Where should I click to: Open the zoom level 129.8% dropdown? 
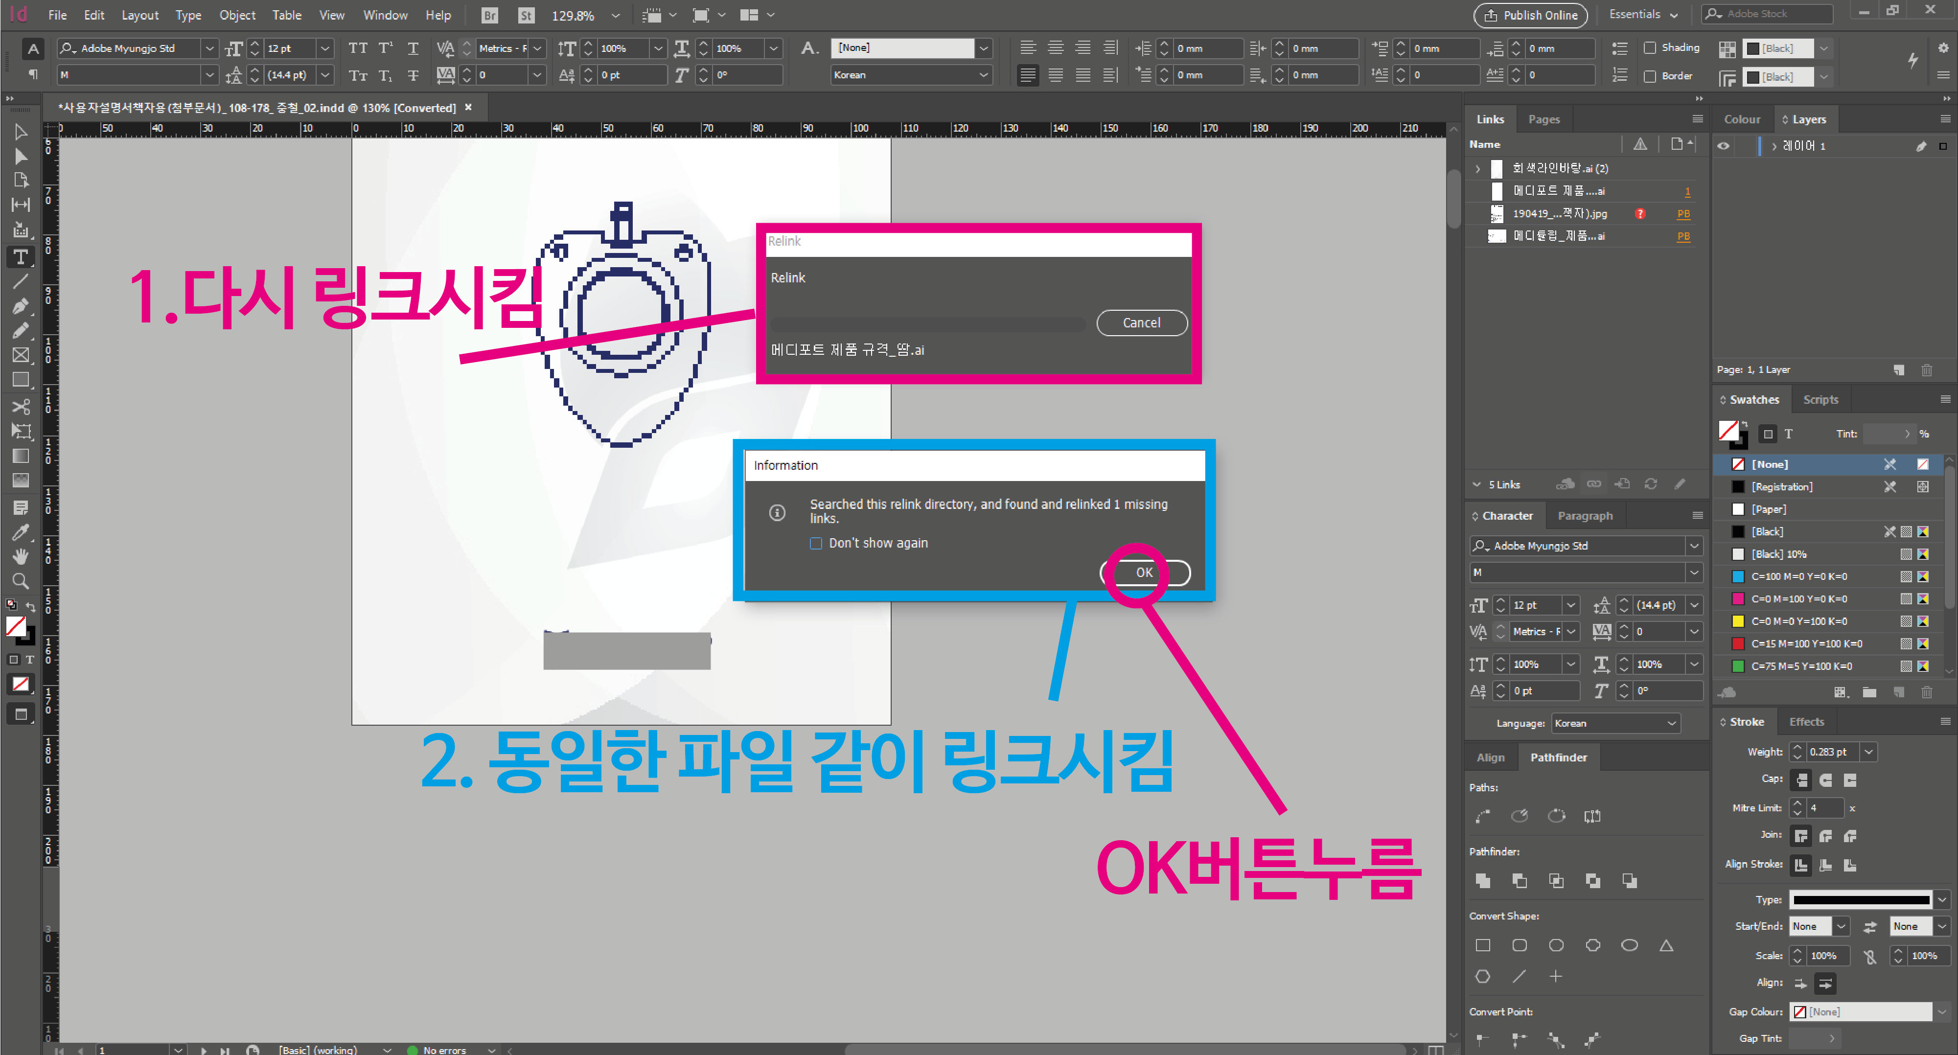616,15
